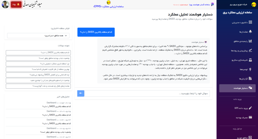Viewport: 258px width, 139px height.
Task: Click the version number text in header
Action: click(x=181, y=5)
